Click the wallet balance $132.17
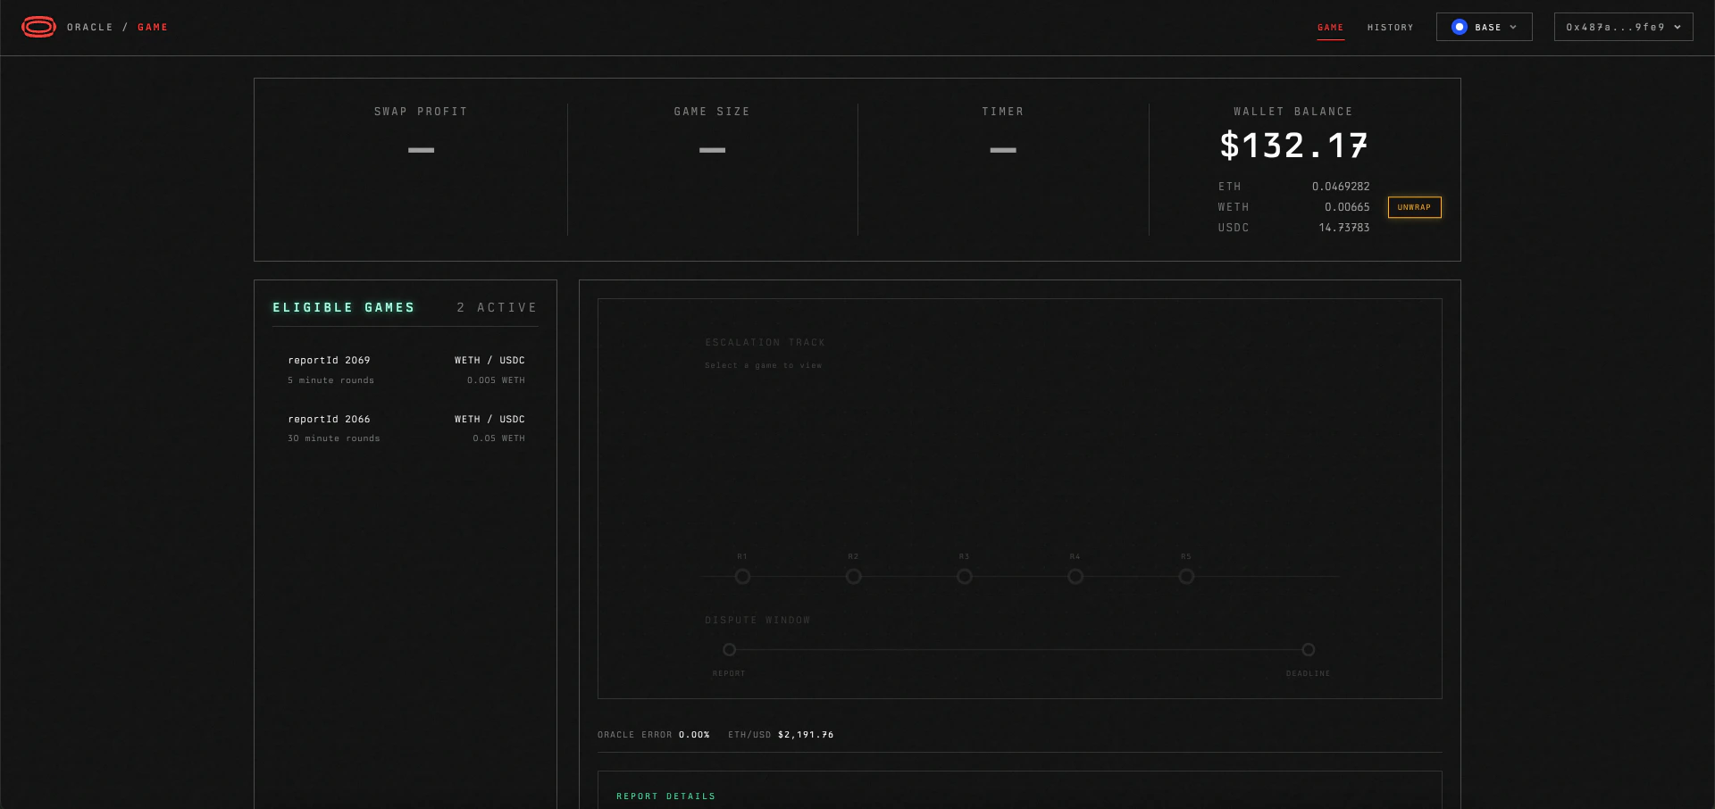This screenshot has height=809, width=1715. click(x=1293, y=146)
